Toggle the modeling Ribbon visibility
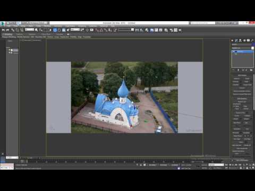The height and width of the screenshot is (191, 255). pyautogui.click(x=152, y=30)
